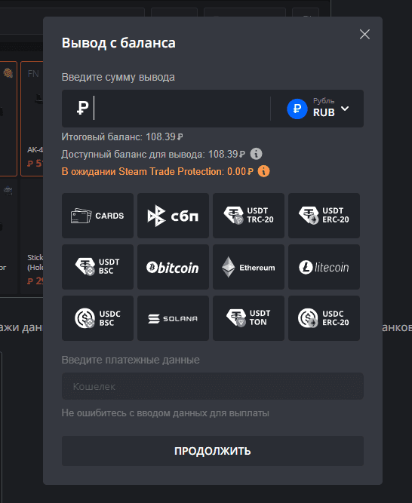412x503 pixels.
Task: Click 'В ожидании Steam Trade Protection' text
Action: click(142, 172)
